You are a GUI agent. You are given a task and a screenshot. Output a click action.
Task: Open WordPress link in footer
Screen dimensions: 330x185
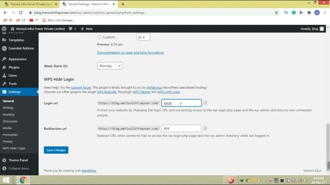coord(89,171)
